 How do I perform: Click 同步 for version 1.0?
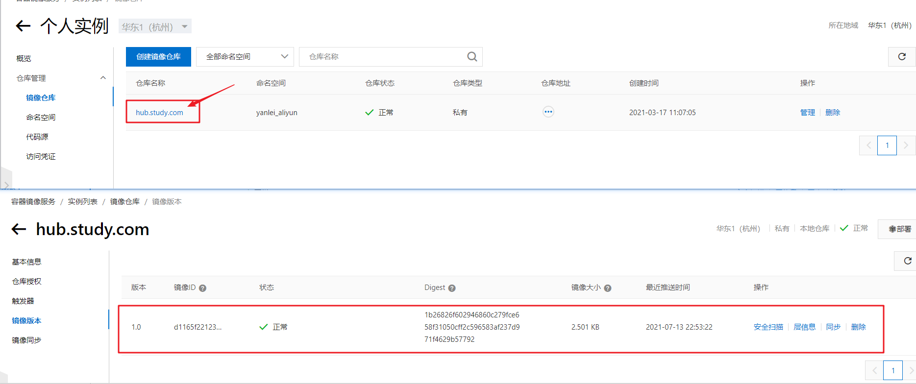coord(833,327)
